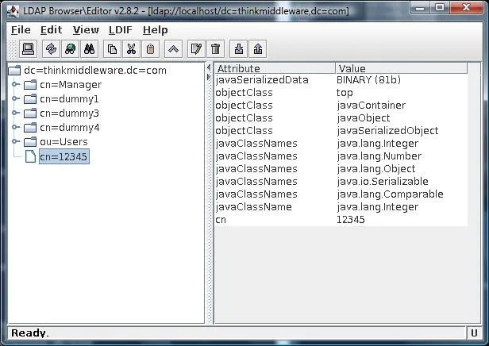Select the cn=dummy4 entry
Screen dimensions: 489x346
tap(69, 128)
